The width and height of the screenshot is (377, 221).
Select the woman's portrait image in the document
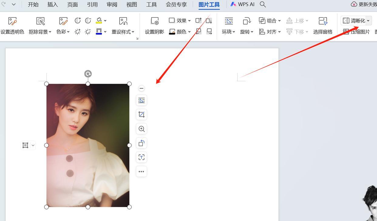pyautogui.click(x=88, y=146)
